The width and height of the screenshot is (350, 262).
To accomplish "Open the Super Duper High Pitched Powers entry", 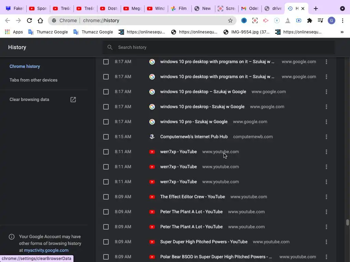I will coord(204,242).
